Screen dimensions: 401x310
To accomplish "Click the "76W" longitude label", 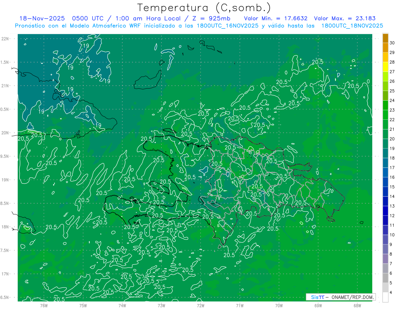I will pyautogui.click(x=44, y=305).
